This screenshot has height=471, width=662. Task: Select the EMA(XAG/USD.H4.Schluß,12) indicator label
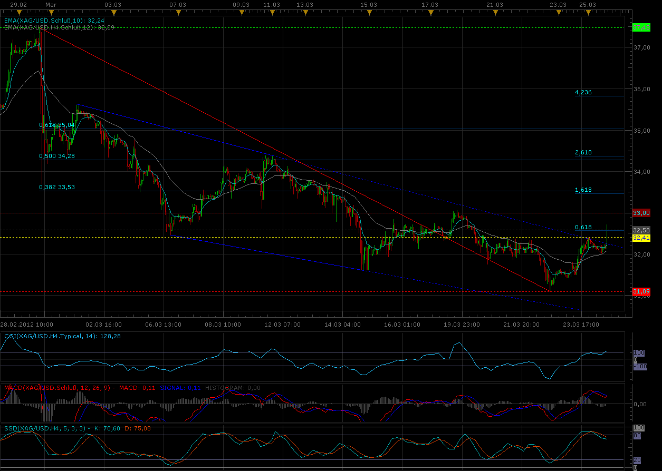pos(60,27)
